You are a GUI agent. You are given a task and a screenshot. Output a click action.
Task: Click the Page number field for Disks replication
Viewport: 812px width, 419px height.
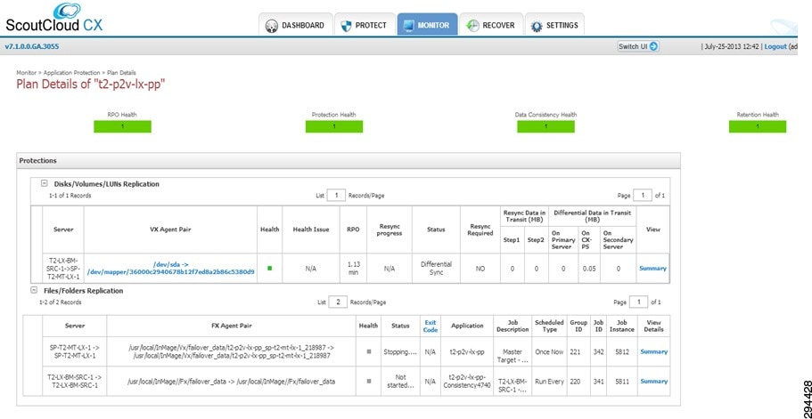pos(643,196)
